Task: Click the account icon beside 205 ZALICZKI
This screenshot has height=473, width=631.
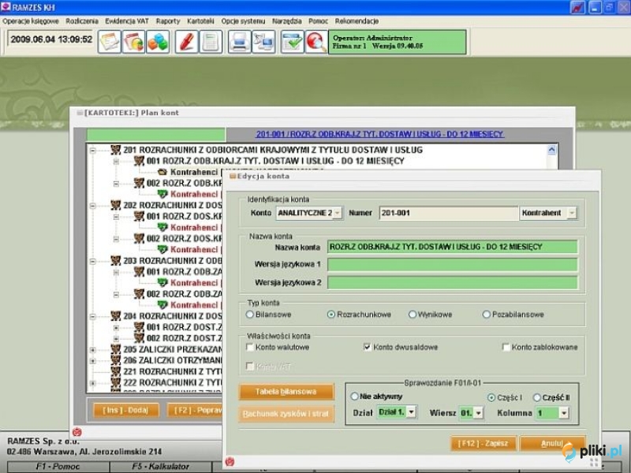Action: point(116,349)
